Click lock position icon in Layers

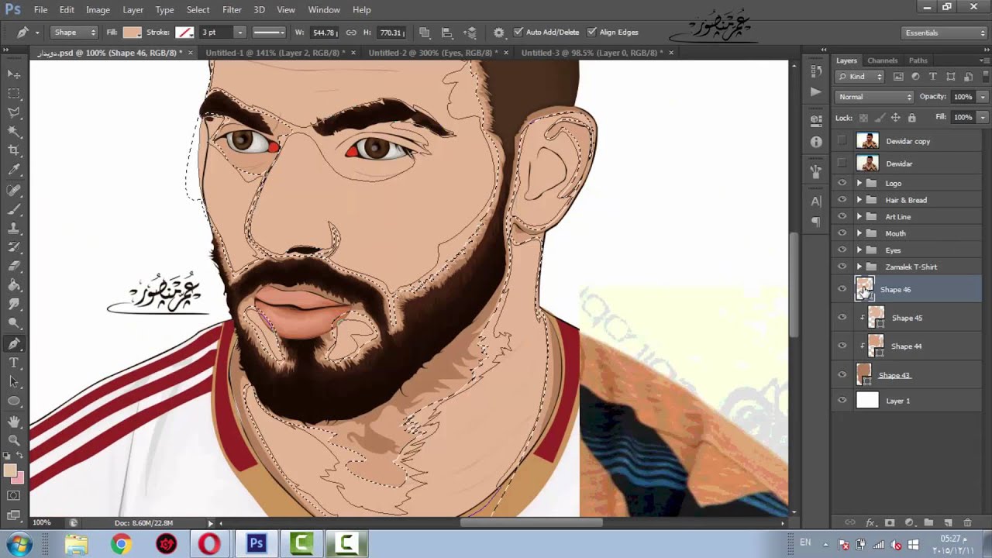[895, 118]
